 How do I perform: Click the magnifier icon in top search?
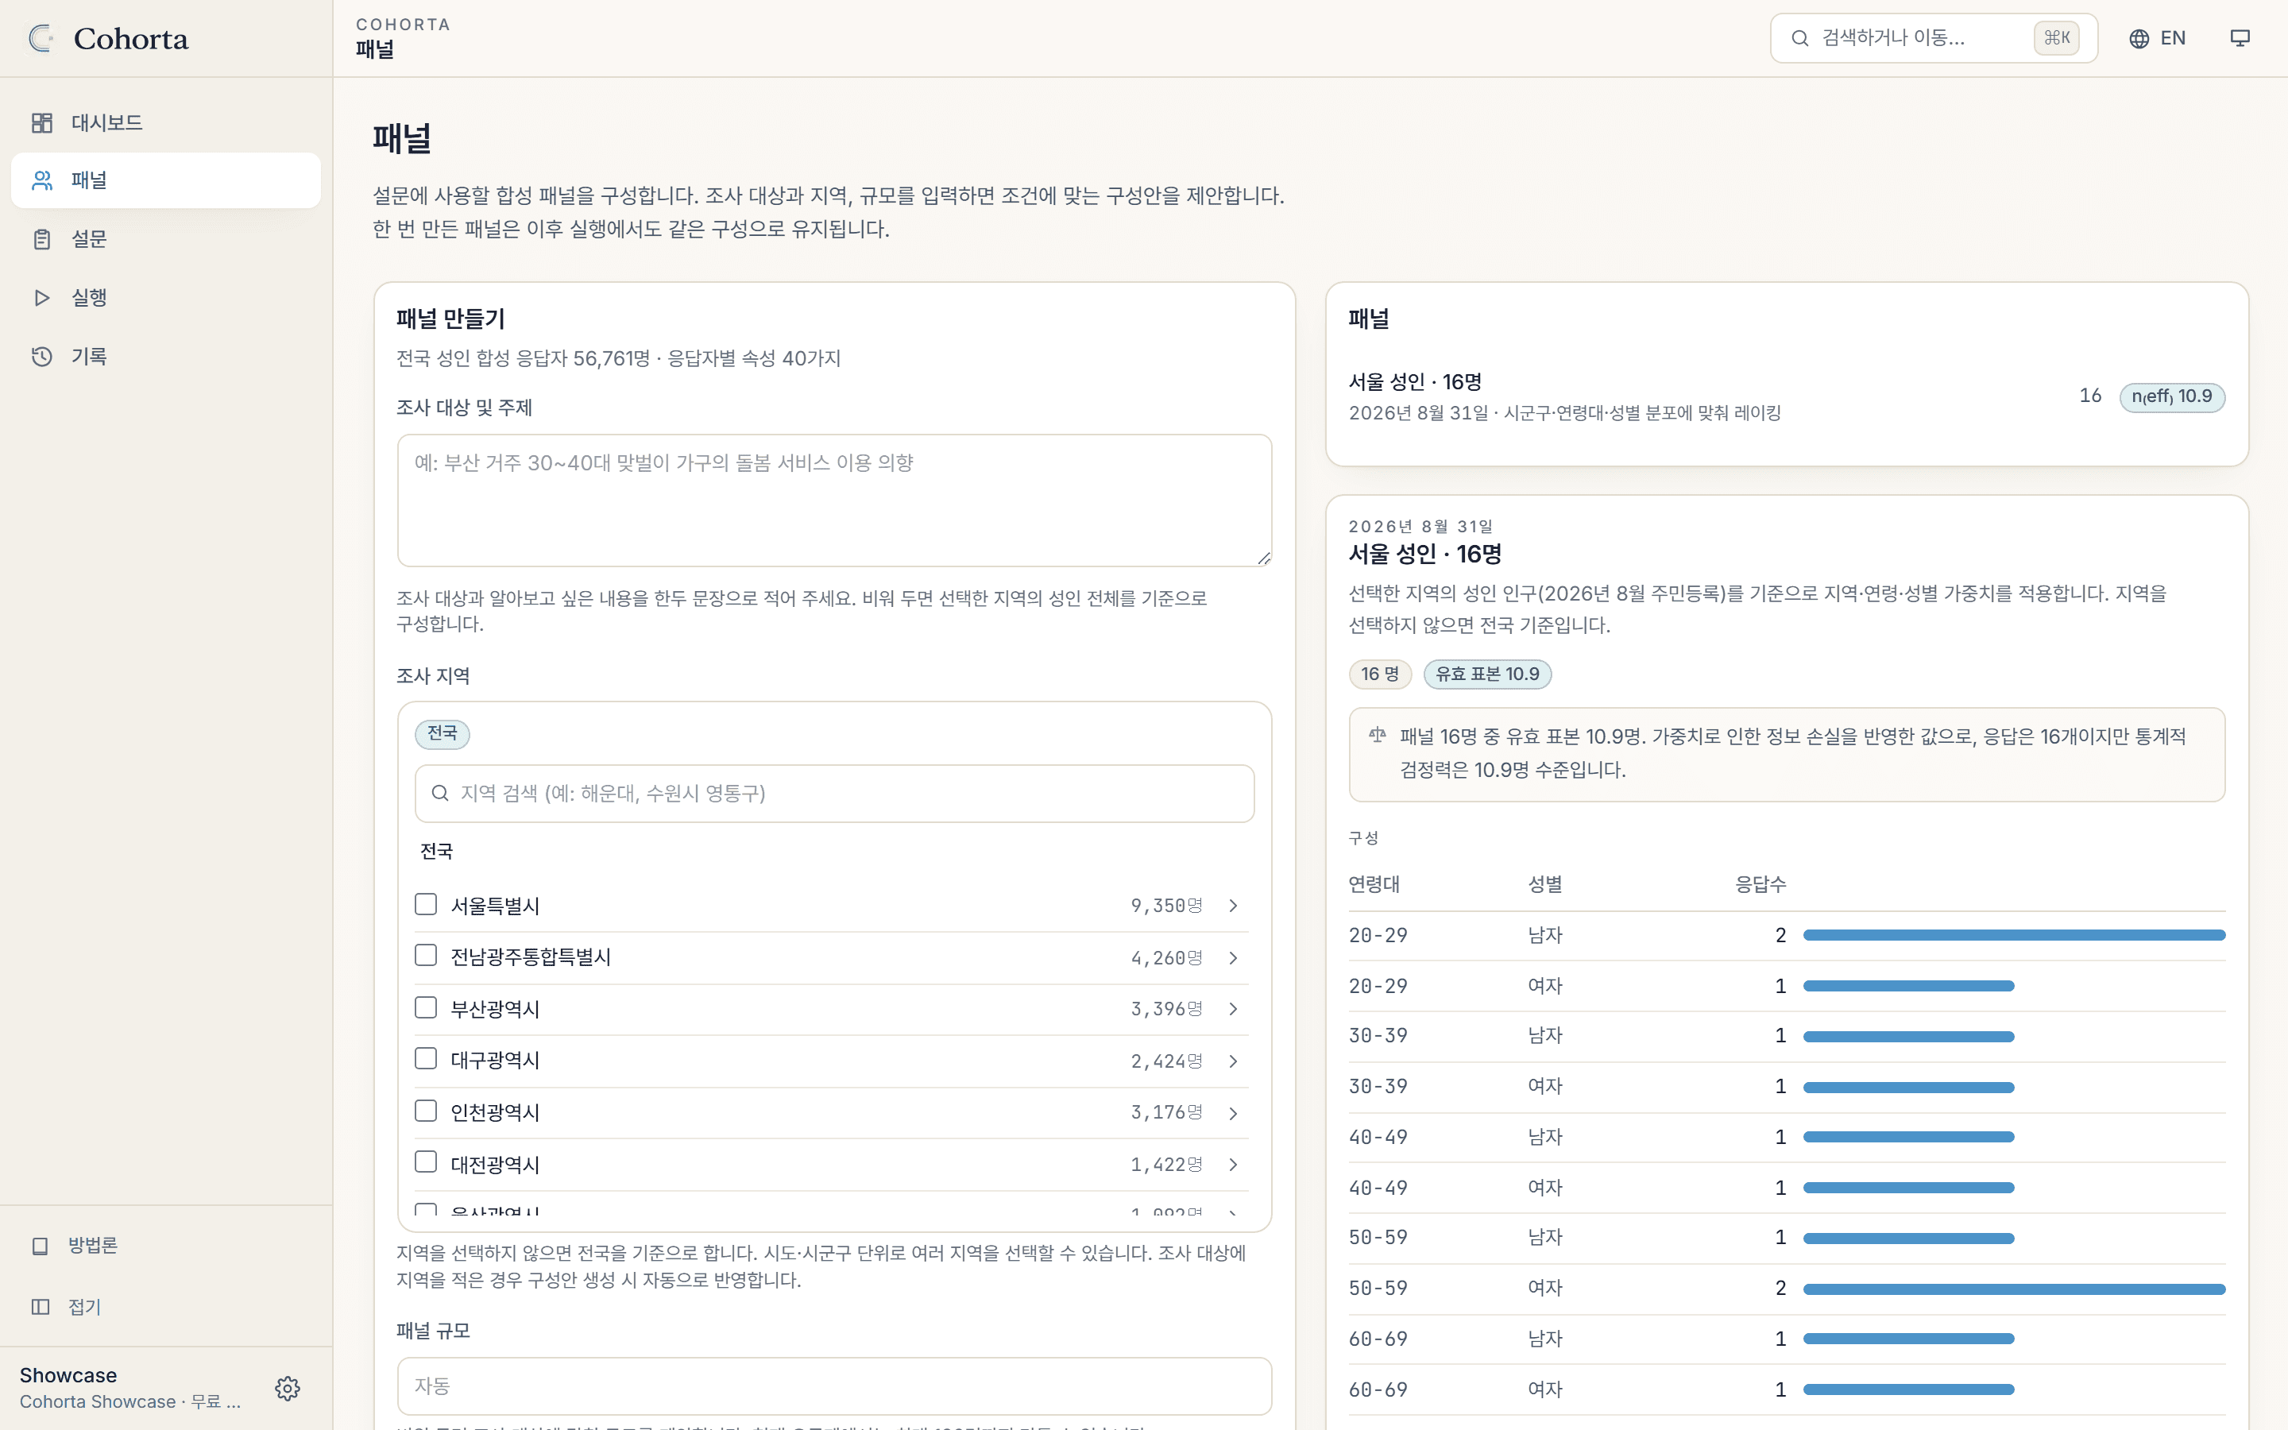(x=1800, y=39)
